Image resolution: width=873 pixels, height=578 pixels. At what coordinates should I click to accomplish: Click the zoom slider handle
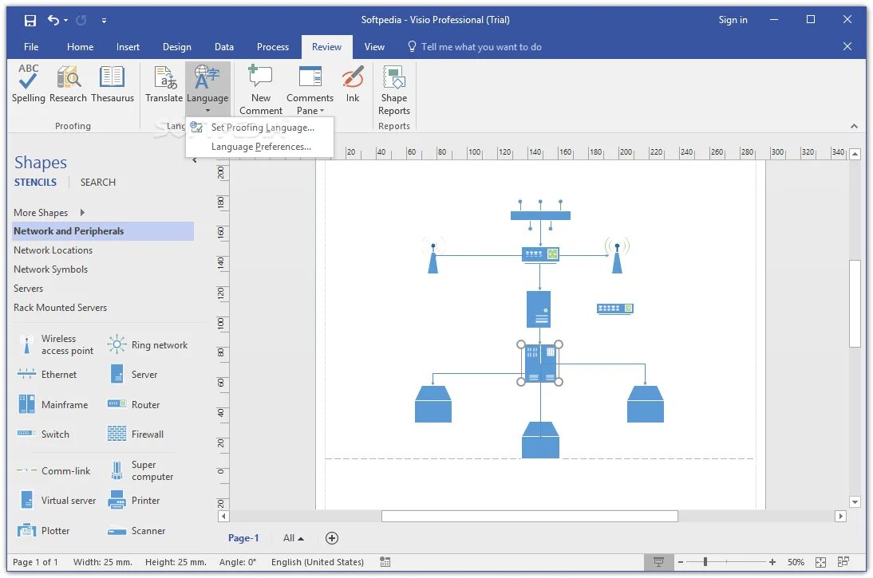click(x=705, y=562)
